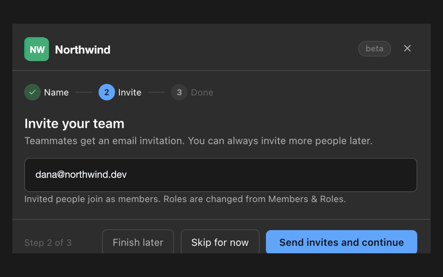Click the Invite step label
The image size is (443, 277).
pos(130,92)
